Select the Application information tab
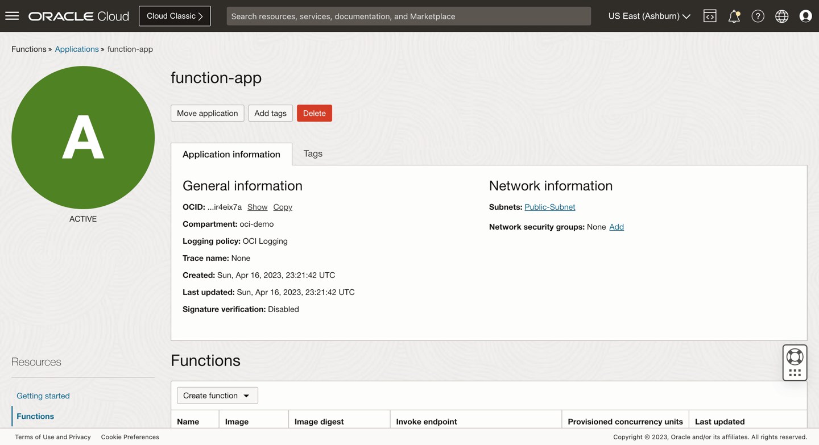Viewport: 819px width, 445px height. (x=231, y=154)
